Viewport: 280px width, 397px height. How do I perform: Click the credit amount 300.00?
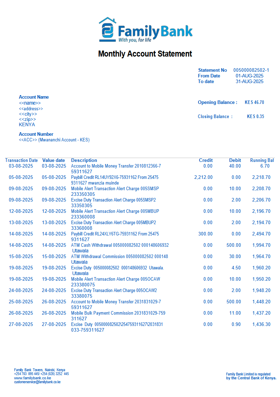point(205,234)
